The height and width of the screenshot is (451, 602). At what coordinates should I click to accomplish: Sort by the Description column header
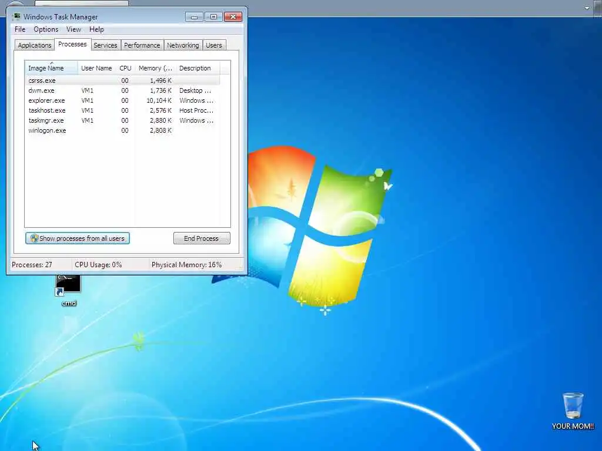click(x=198, y=68)
